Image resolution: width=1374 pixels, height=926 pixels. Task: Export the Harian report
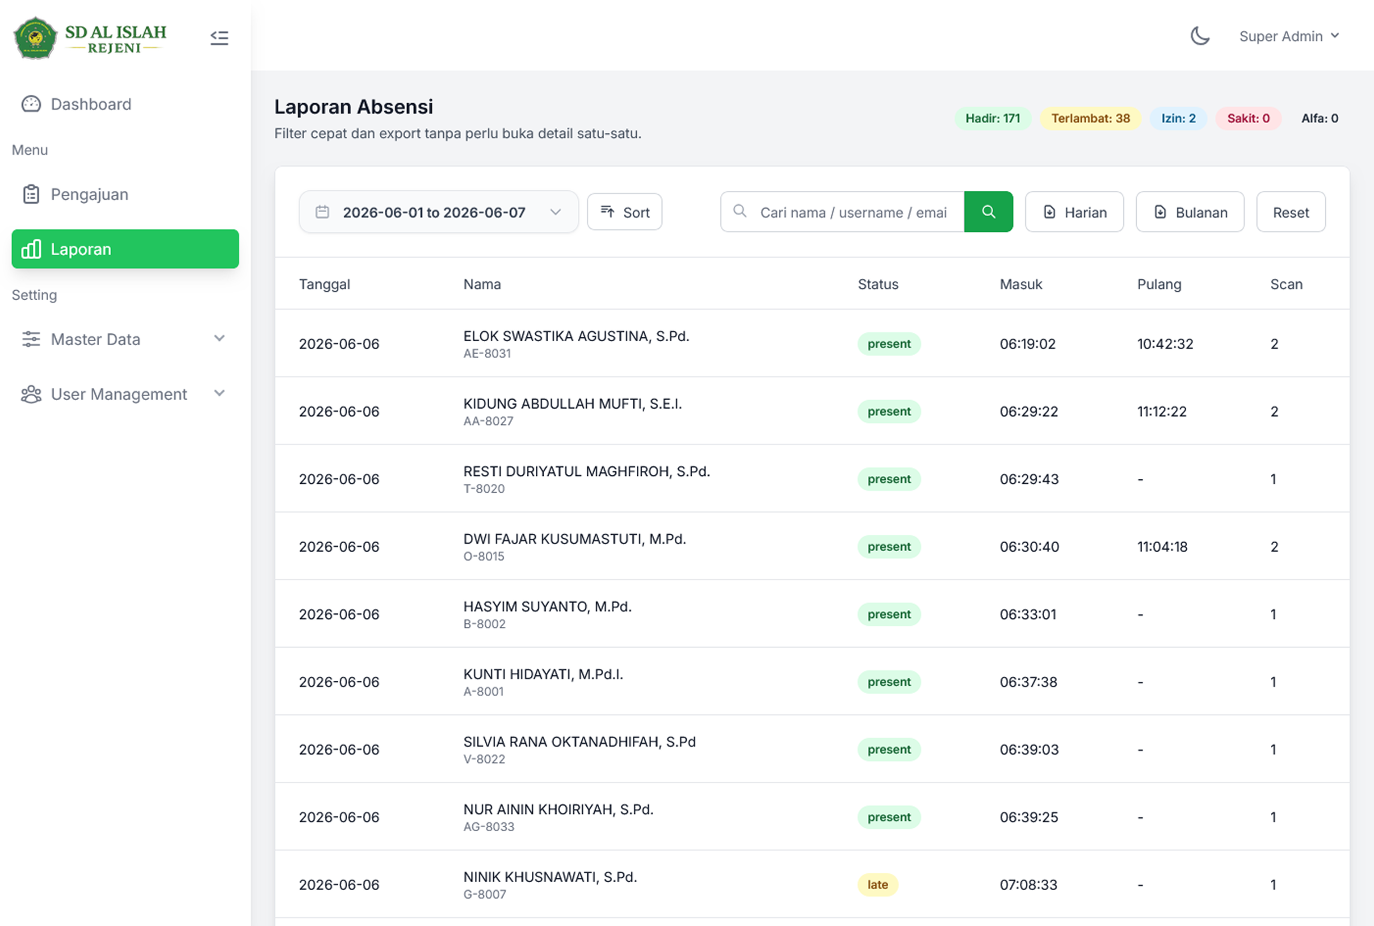coord(1074,212)
